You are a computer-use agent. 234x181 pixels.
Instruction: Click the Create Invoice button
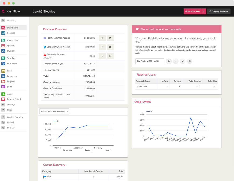tap(192, 11)
